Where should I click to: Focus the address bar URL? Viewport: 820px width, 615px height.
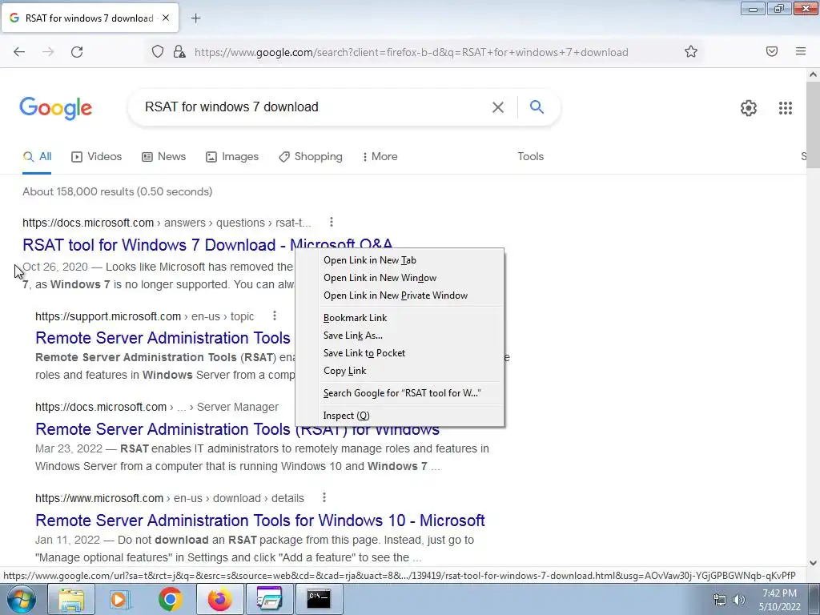411,52
